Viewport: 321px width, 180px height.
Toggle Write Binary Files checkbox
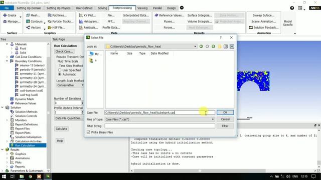(x=88, y=132)
